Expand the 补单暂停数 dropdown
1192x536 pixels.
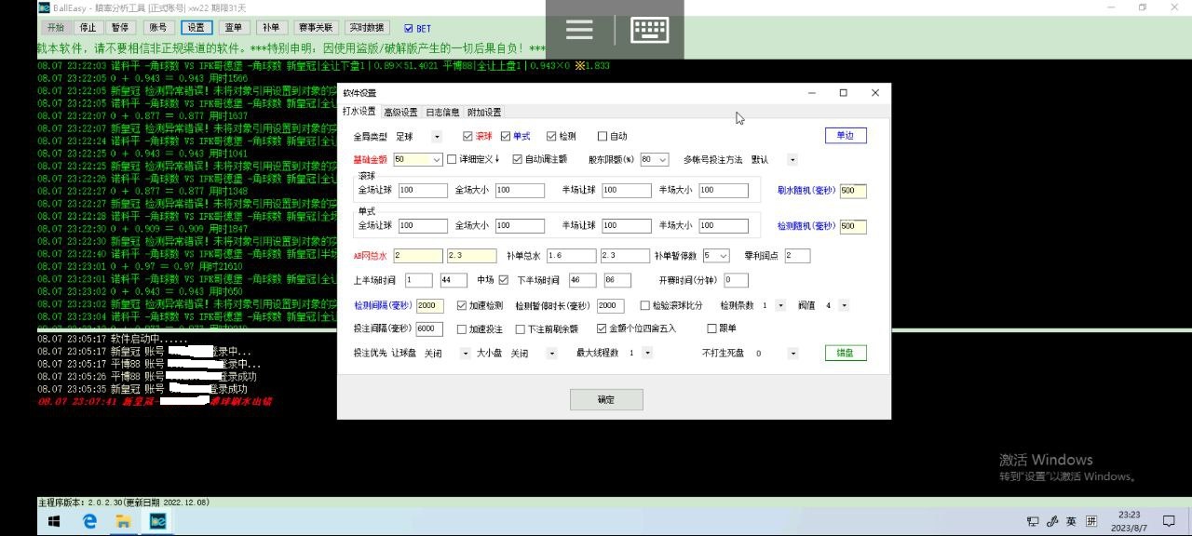(x=723, y=256)
